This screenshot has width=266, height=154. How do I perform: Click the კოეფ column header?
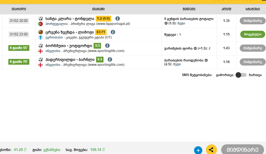point(226,9)
